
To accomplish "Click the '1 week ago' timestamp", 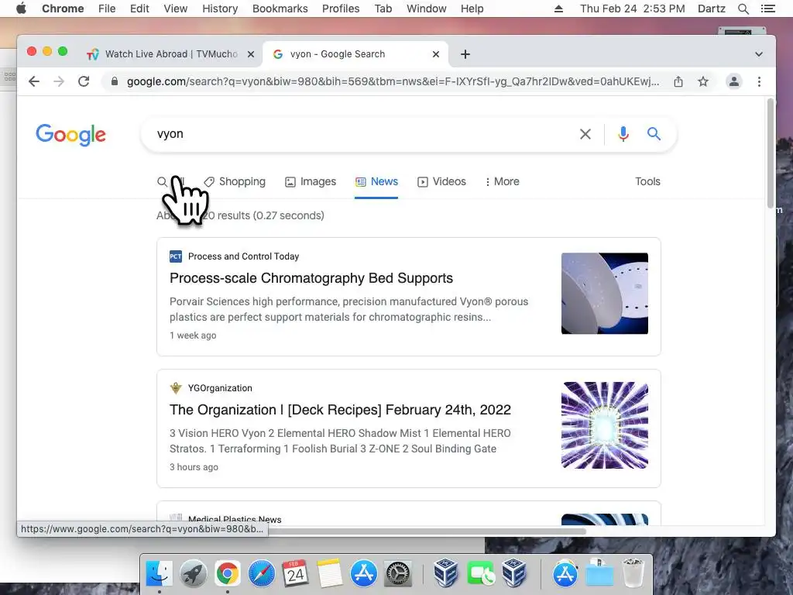I will pos(193,335).
